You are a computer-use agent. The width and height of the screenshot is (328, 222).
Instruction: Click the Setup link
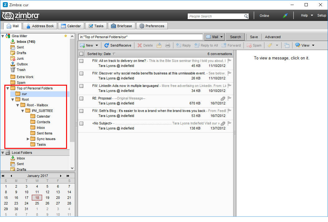click(x=322, y=16)
